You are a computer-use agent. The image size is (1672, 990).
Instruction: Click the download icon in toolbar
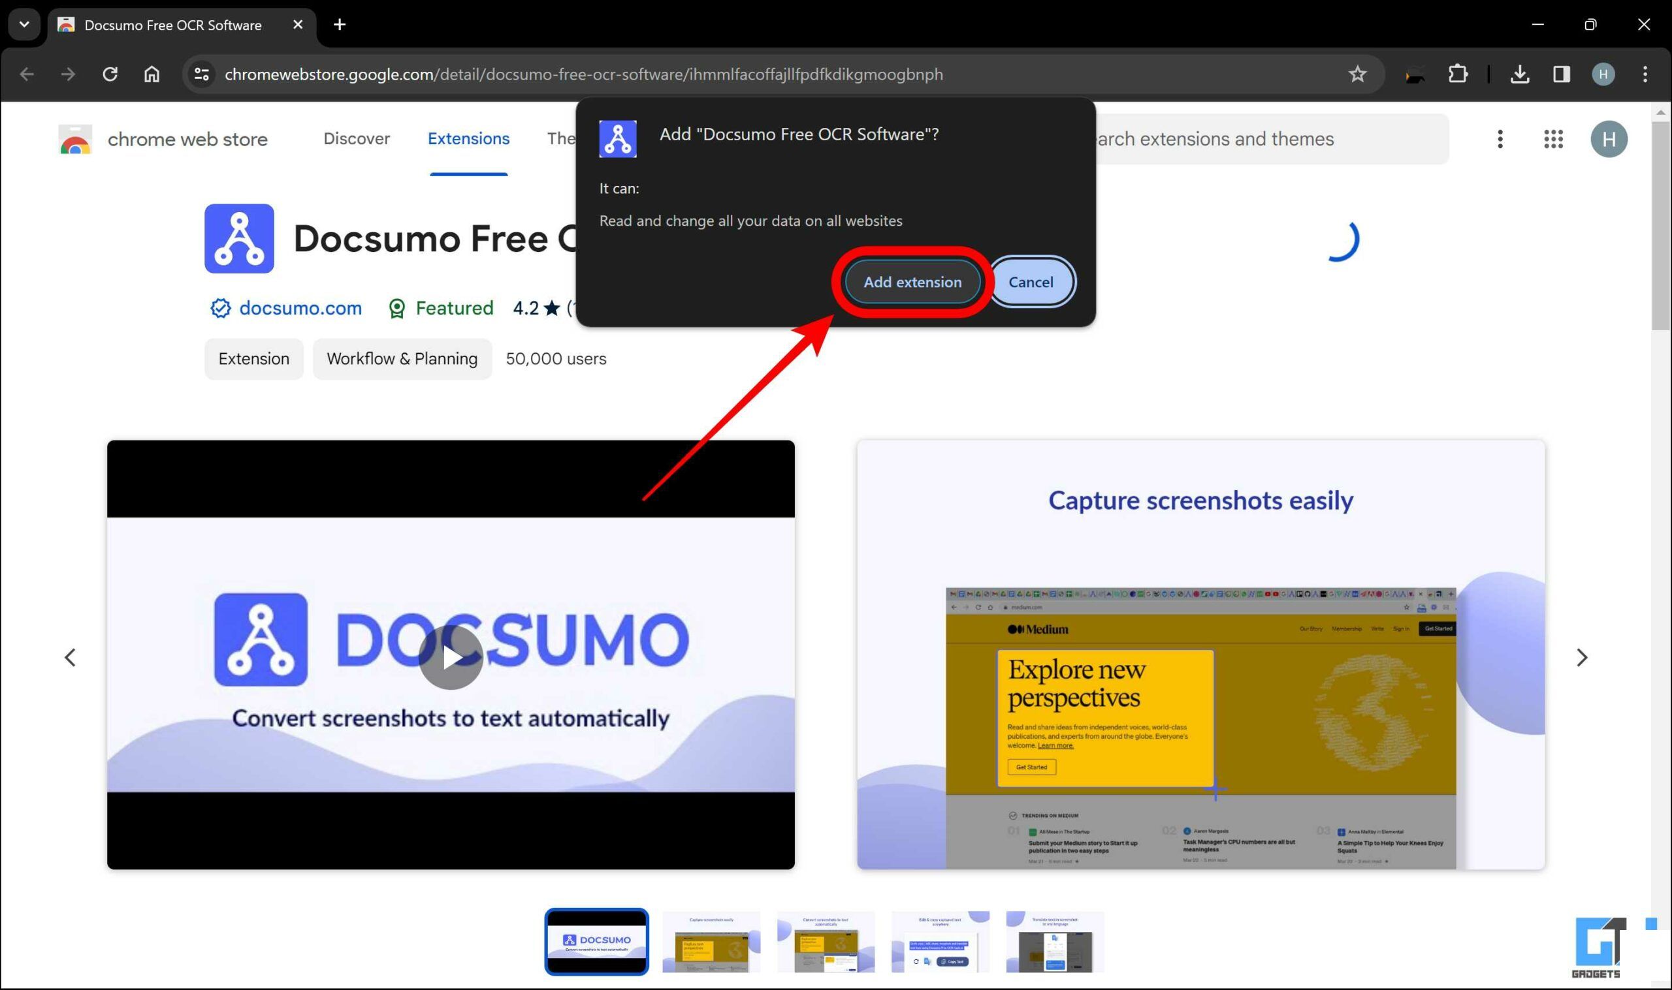(1520, 73)
